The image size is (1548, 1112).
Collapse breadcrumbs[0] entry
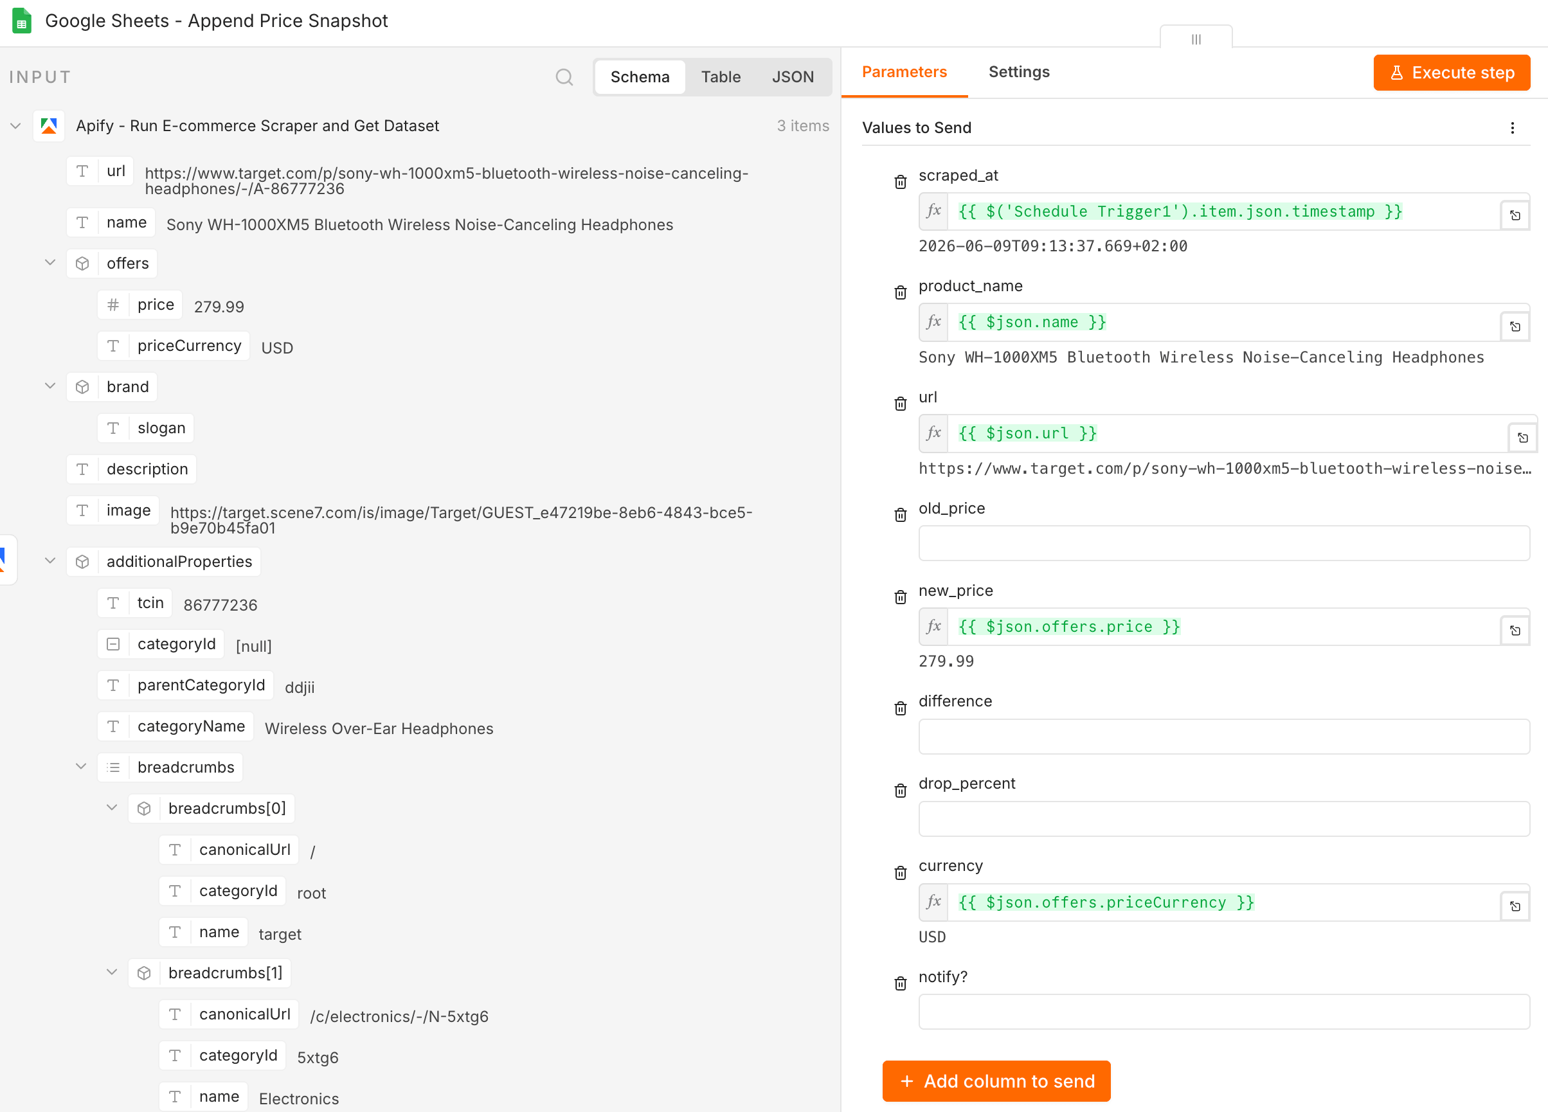pos(111,807)
